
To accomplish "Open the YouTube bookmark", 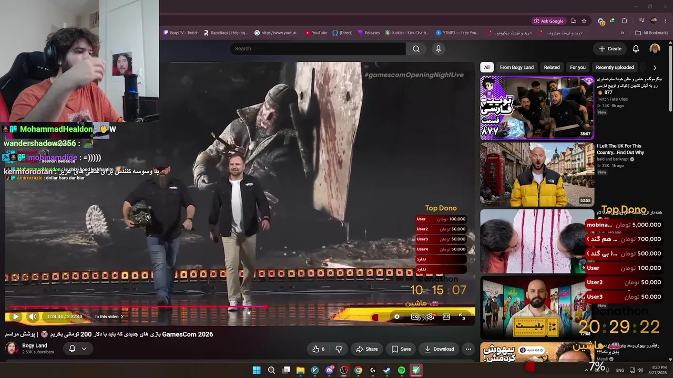I will [315, 33].
